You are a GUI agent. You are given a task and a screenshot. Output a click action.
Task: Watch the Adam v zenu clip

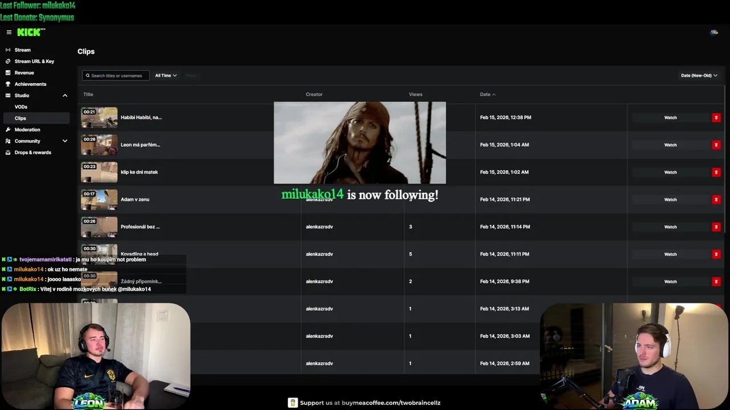pos(670,199)
